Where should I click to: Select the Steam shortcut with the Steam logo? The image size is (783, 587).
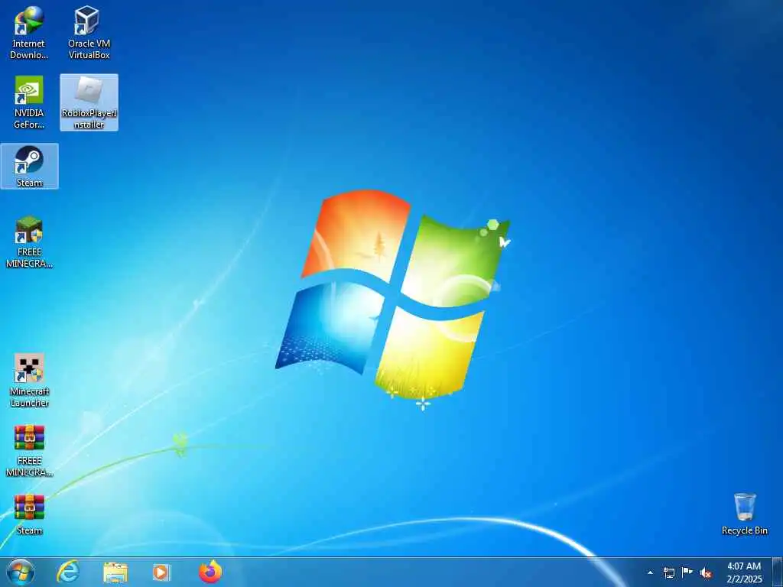[x=29, y=166]
